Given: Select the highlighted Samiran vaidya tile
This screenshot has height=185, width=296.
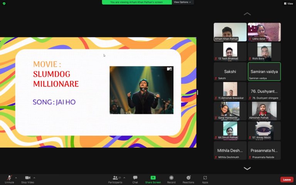Looking at the screenshot, I should (264, 72).
